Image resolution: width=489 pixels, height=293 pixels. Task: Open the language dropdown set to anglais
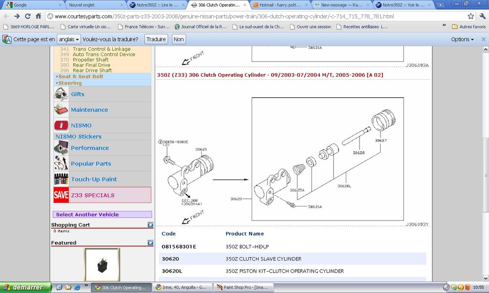click(x=68, y=39)
